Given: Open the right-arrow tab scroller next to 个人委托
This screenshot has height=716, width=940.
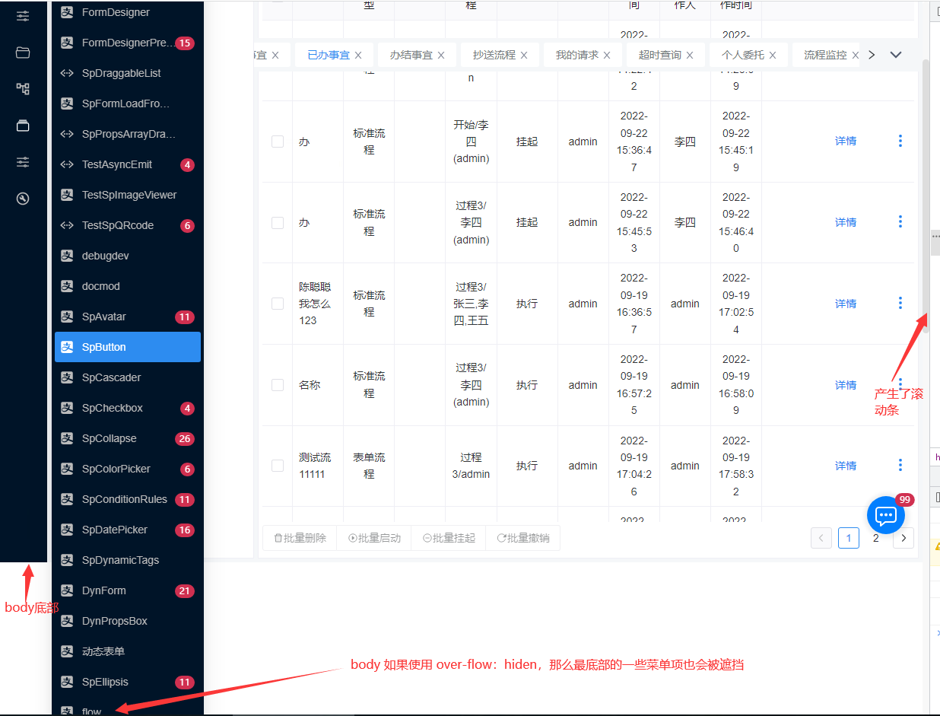Looking at the screenshot, I should 872,54.
